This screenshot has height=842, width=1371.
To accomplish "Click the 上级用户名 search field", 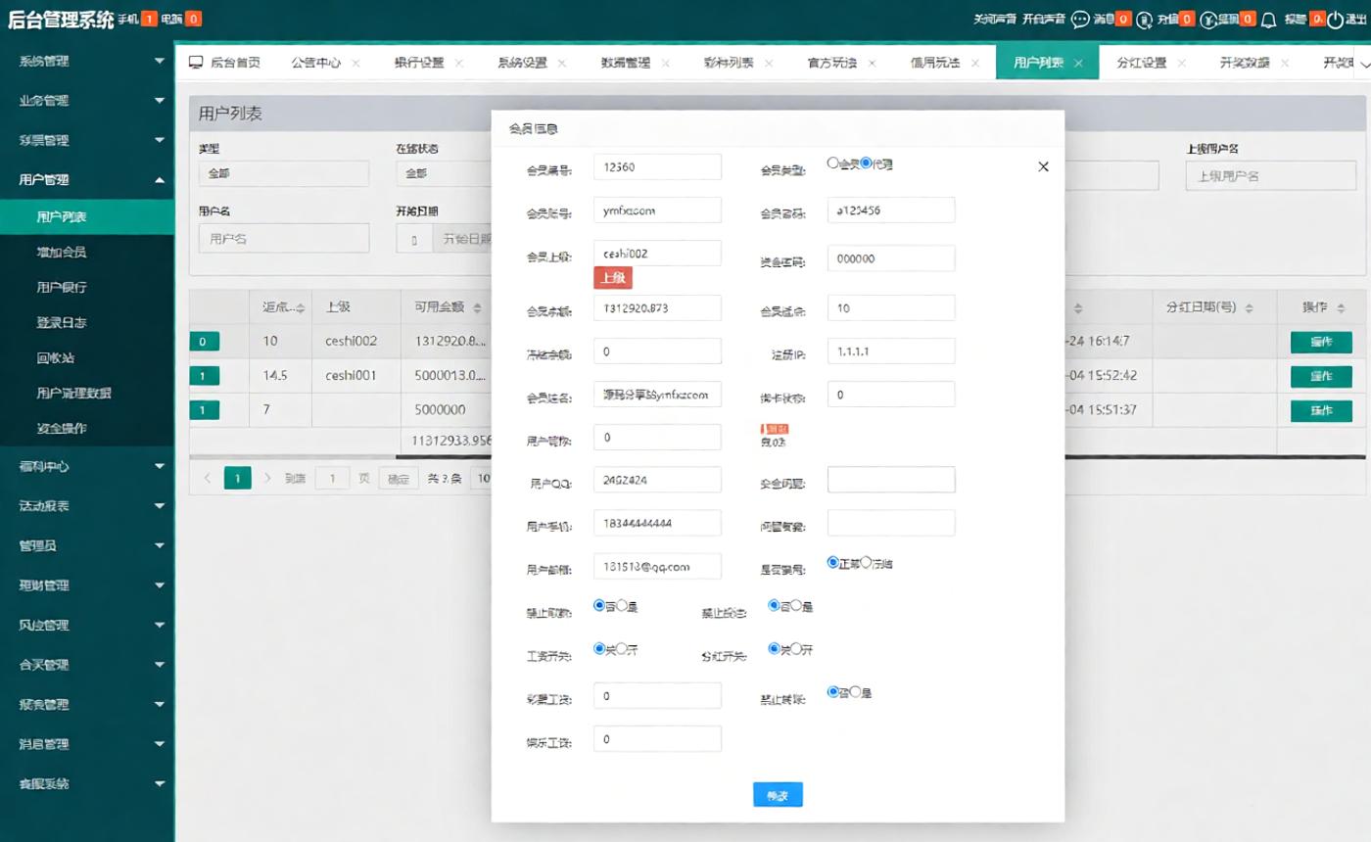I will pyautogui.click(x=1270, y=176).
